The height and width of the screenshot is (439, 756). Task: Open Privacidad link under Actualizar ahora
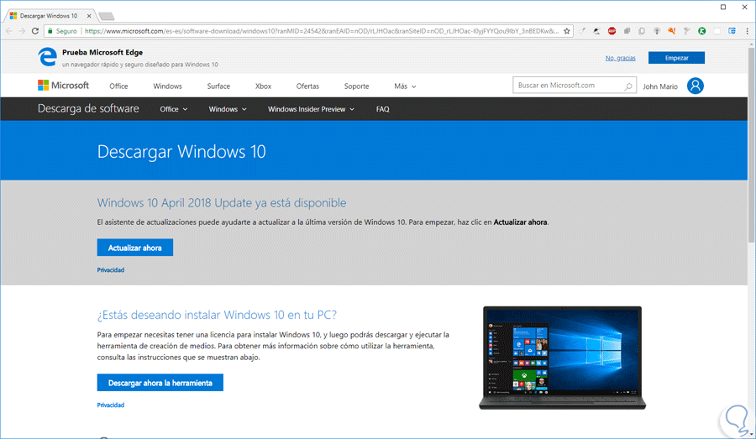click(111, 269)
